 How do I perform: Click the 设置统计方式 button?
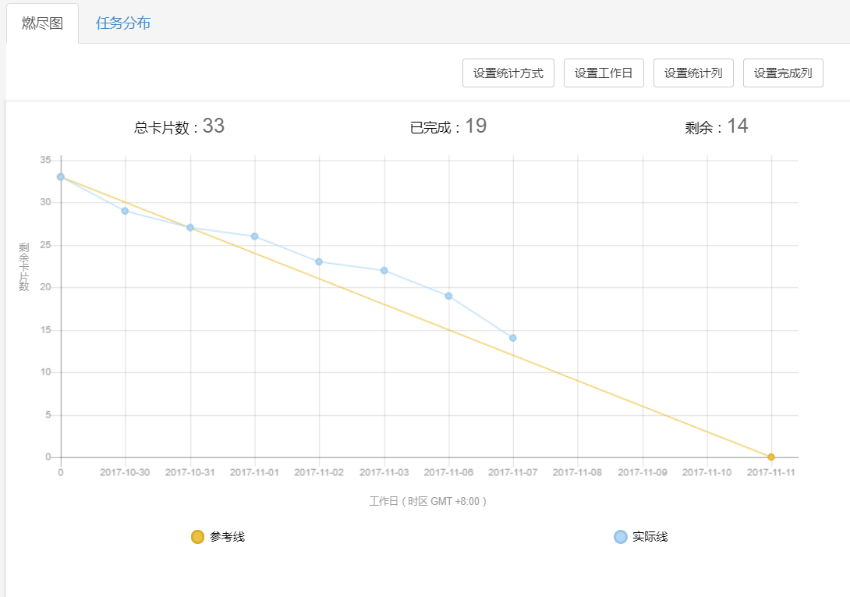[508, 73]
